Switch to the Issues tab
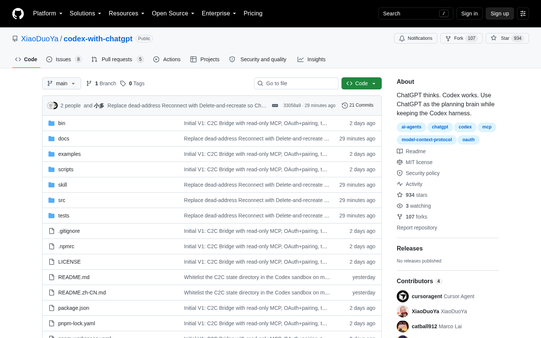541x338 pixels. (64, 59)
